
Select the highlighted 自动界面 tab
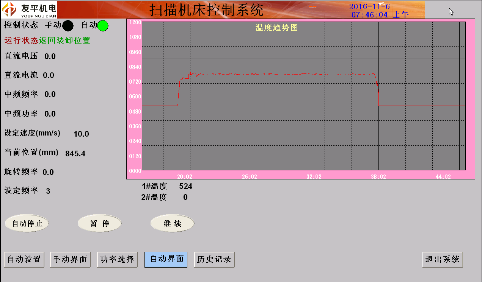click(x=166, y=260)
